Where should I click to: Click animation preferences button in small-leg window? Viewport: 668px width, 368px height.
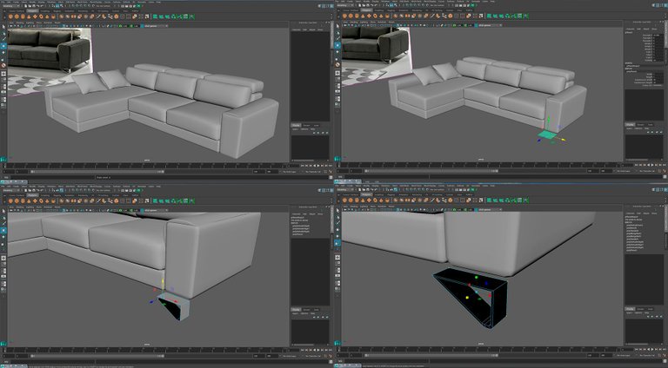pos(331,356)
